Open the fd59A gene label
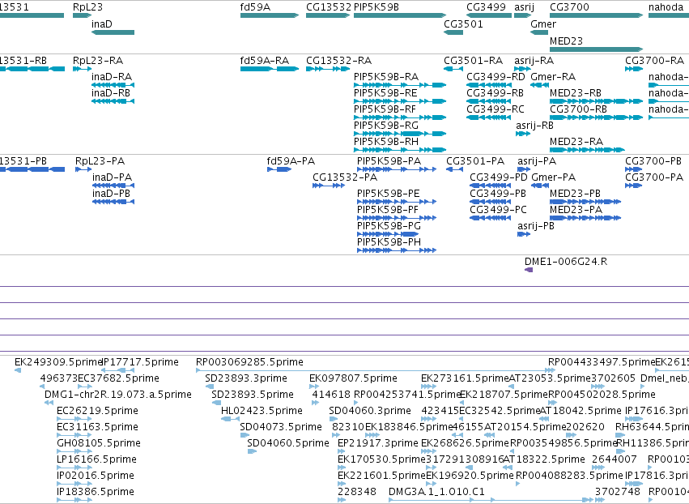This screenshot has width=689, height=504. click(x=255, y=7)
